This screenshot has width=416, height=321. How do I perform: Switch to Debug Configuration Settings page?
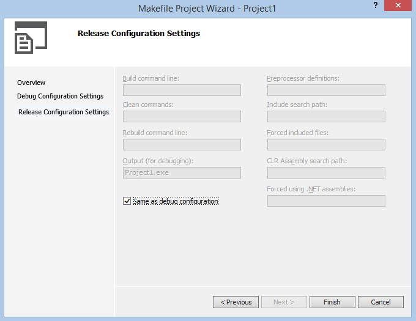pos(60,96)
